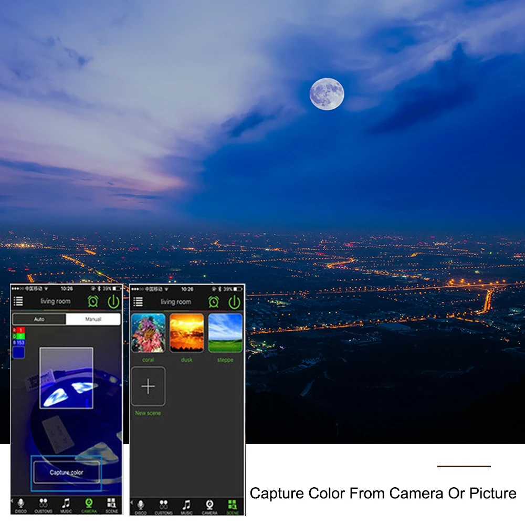Add a new scene with plus button

[148, 386]
